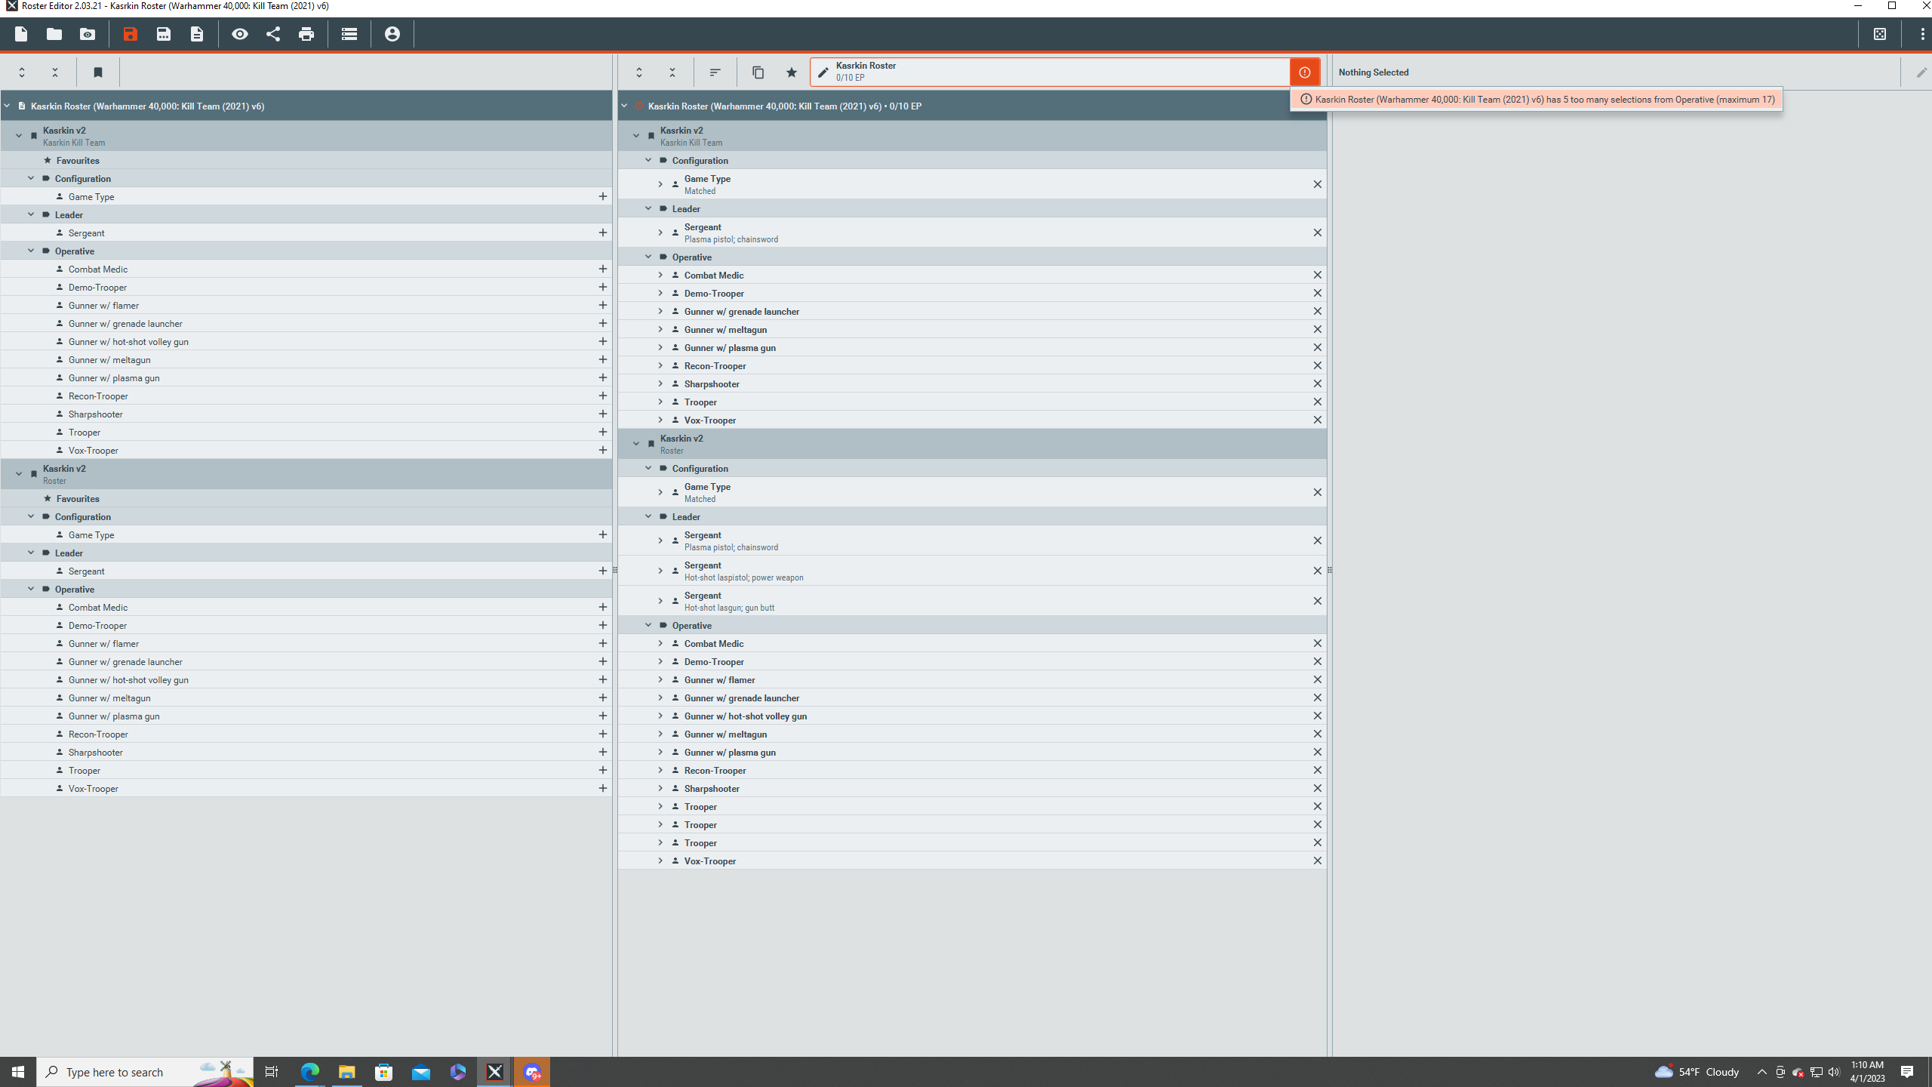This screenshot has width=1932, height=1087.
Task: Open the account profile icon
Action: point(392,34)
